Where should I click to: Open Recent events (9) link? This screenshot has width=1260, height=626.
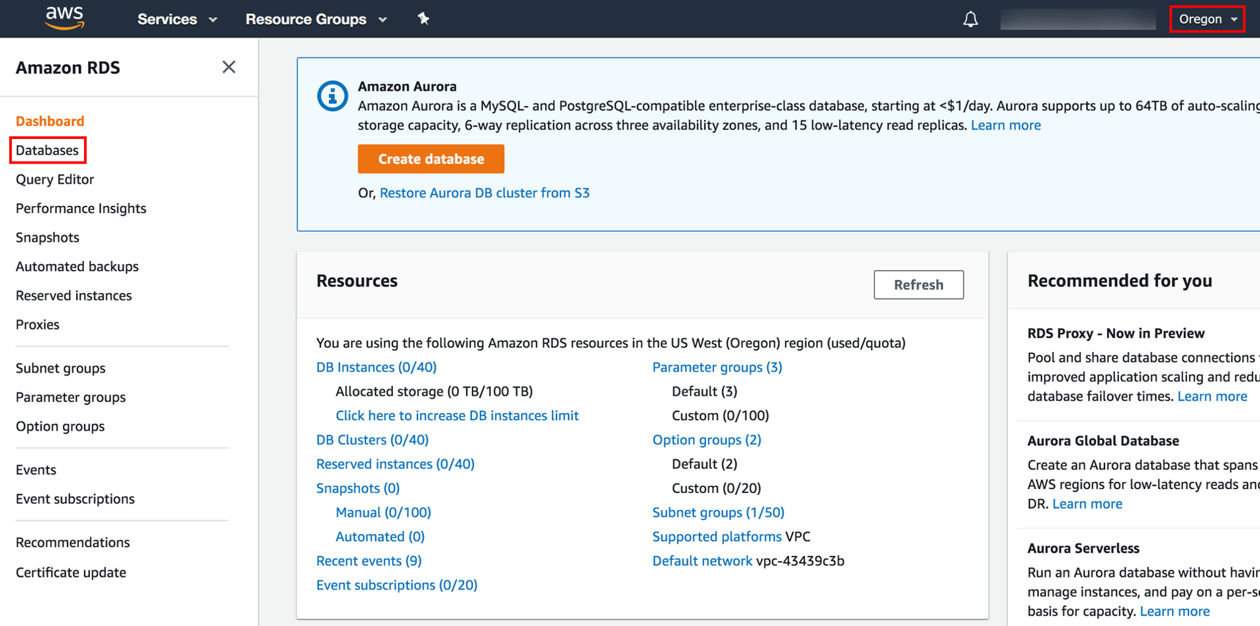click(x=369, y=561)
